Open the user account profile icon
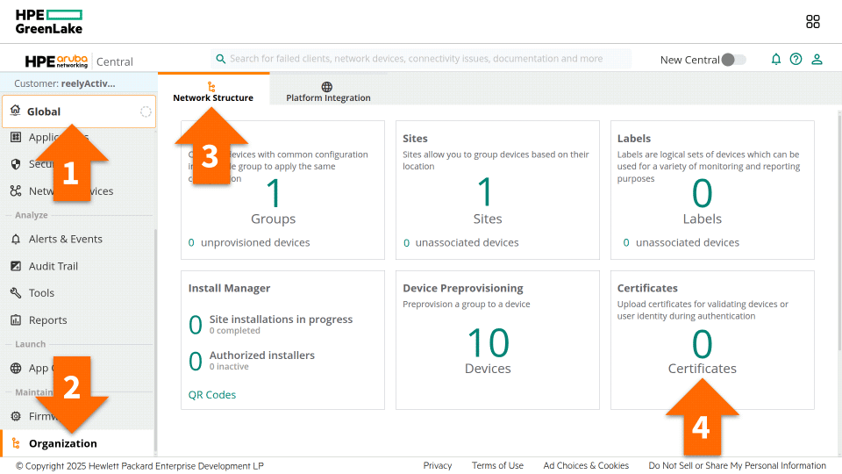842x474 pixels. (x=817, y=59)
